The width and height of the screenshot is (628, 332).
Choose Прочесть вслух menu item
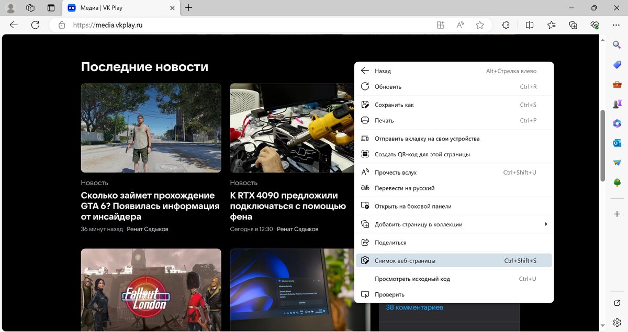tap(454, 173)
